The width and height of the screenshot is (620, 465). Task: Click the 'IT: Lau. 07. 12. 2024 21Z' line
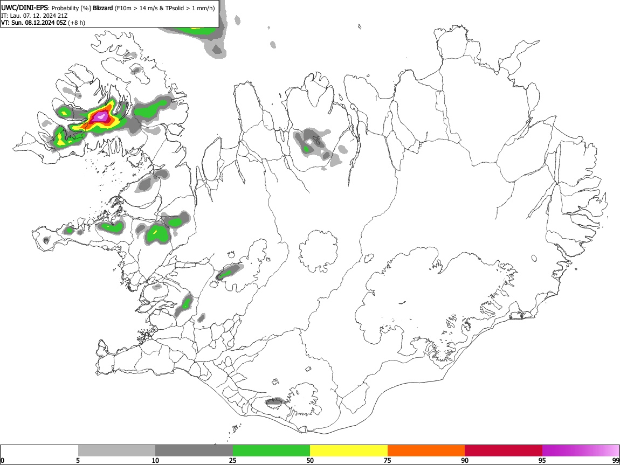click(34, 16)
